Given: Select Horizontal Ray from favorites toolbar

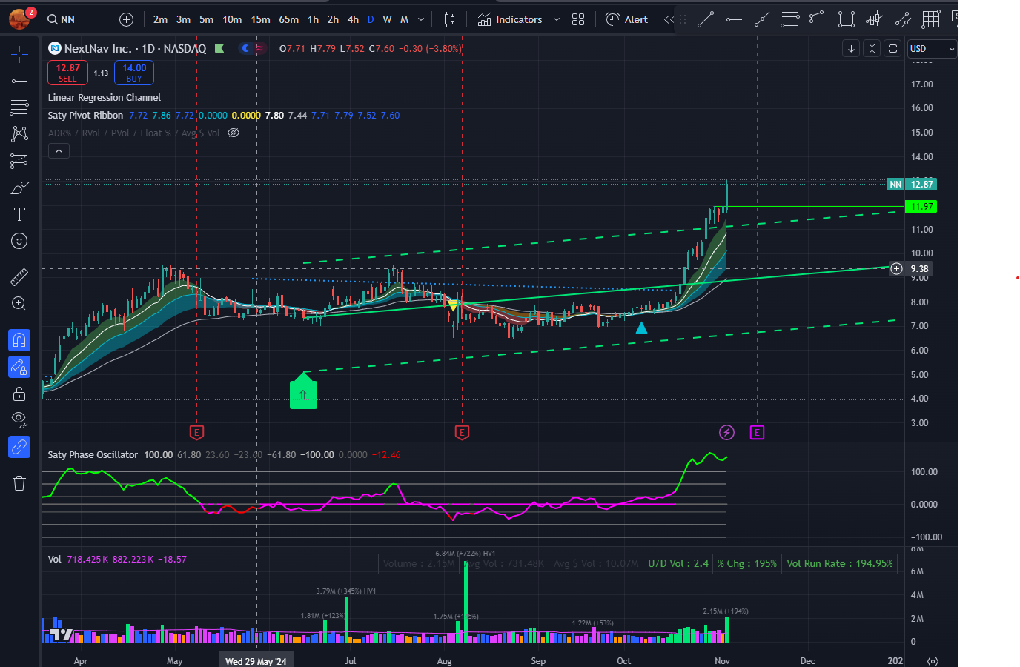Looking at the screenshot, I should (734, 19).
